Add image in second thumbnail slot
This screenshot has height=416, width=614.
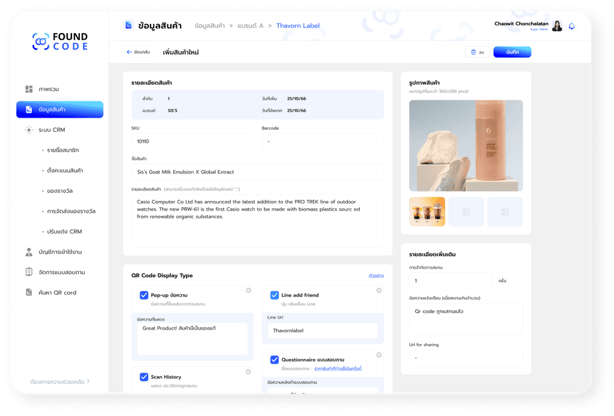466,212
